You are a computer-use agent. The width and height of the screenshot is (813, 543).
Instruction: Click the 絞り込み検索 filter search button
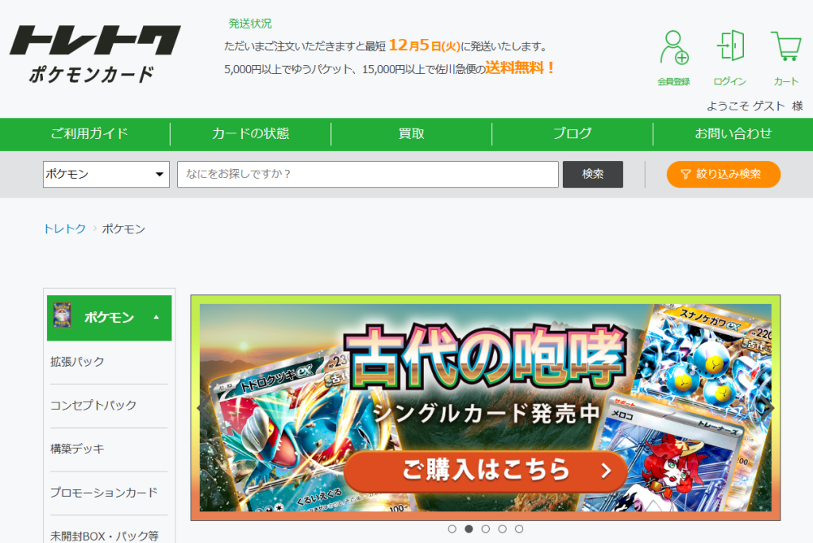click(722, 175)
